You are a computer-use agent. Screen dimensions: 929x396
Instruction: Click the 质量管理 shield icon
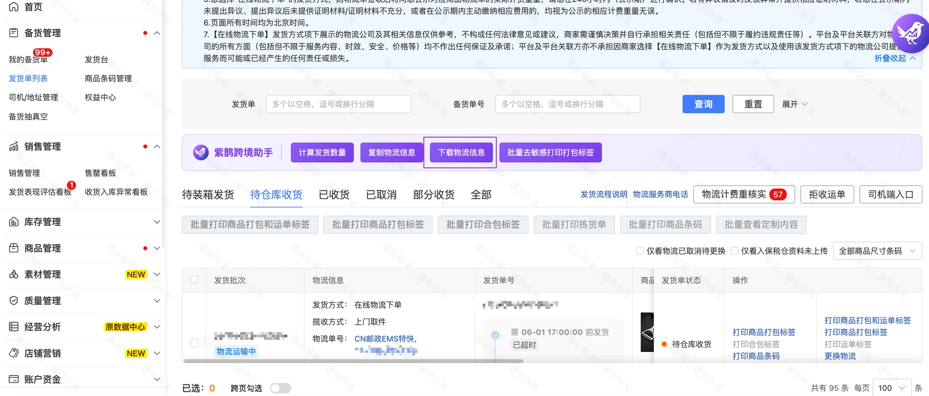point(14,301)
